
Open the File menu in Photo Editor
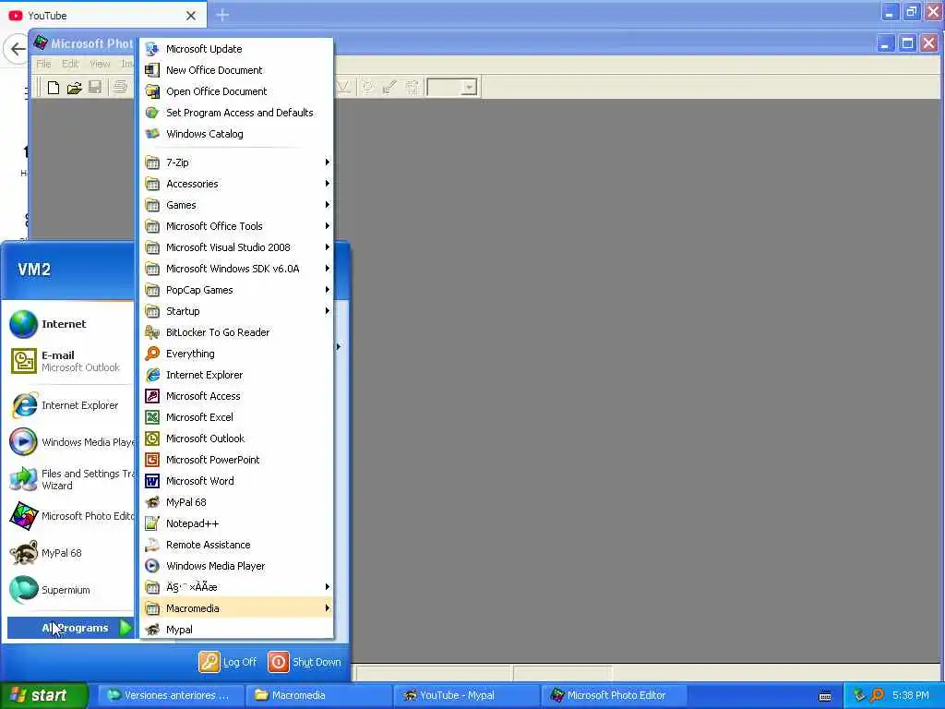[x=43, y=64]
